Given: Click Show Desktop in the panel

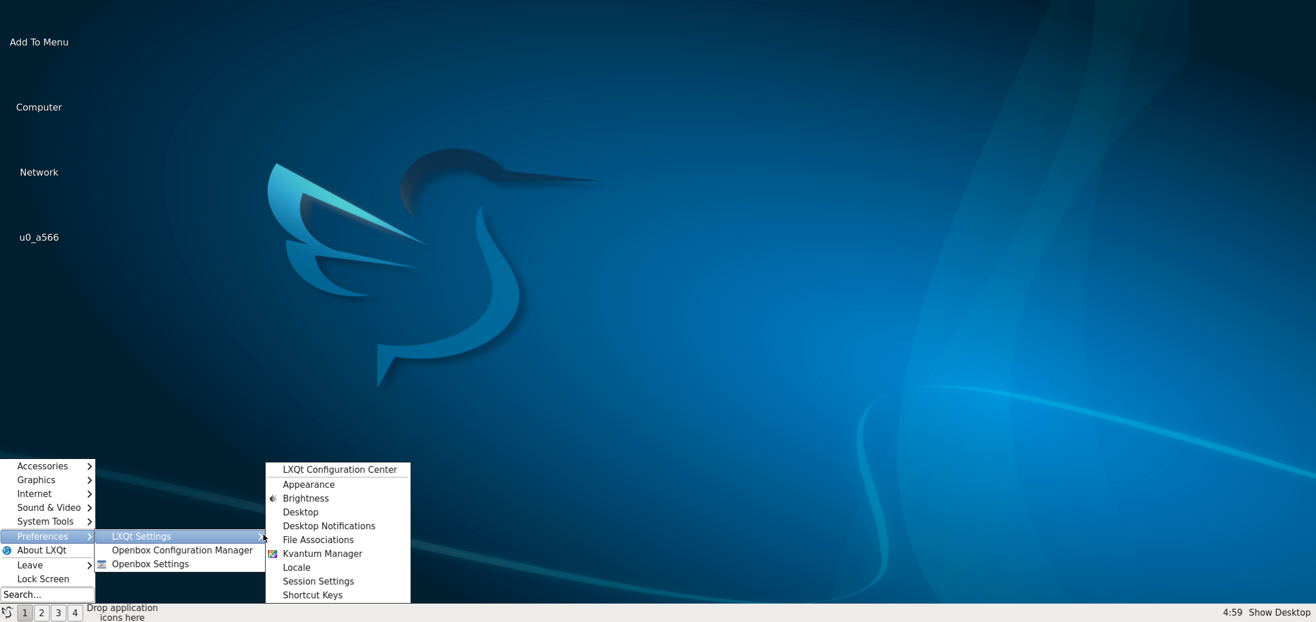Looking at the screenshot, I should point(1279,613).
